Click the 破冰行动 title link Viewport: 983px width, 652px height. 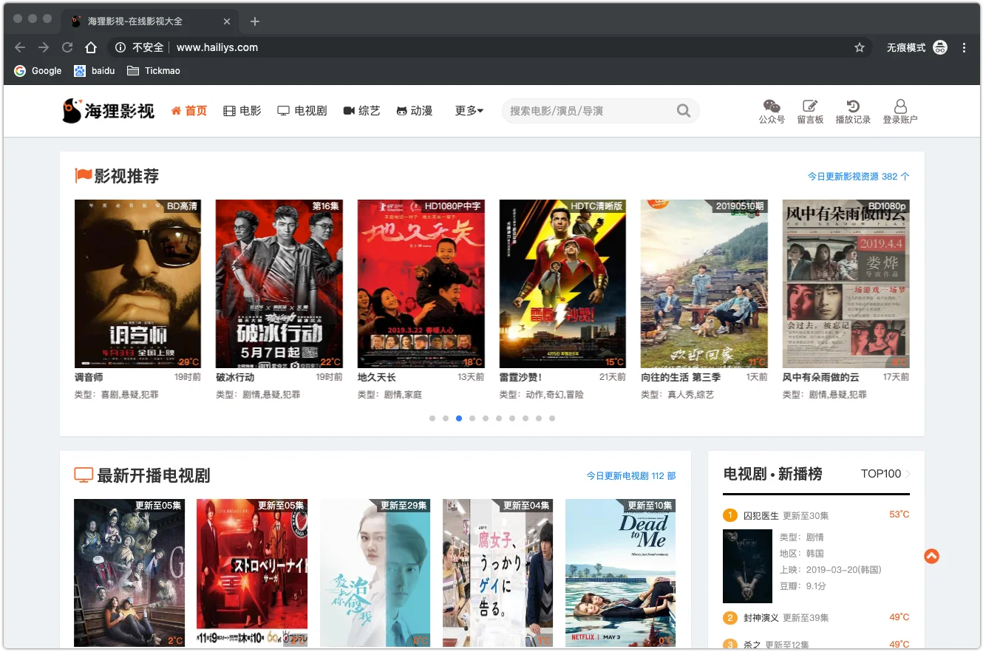pos(235,377)
